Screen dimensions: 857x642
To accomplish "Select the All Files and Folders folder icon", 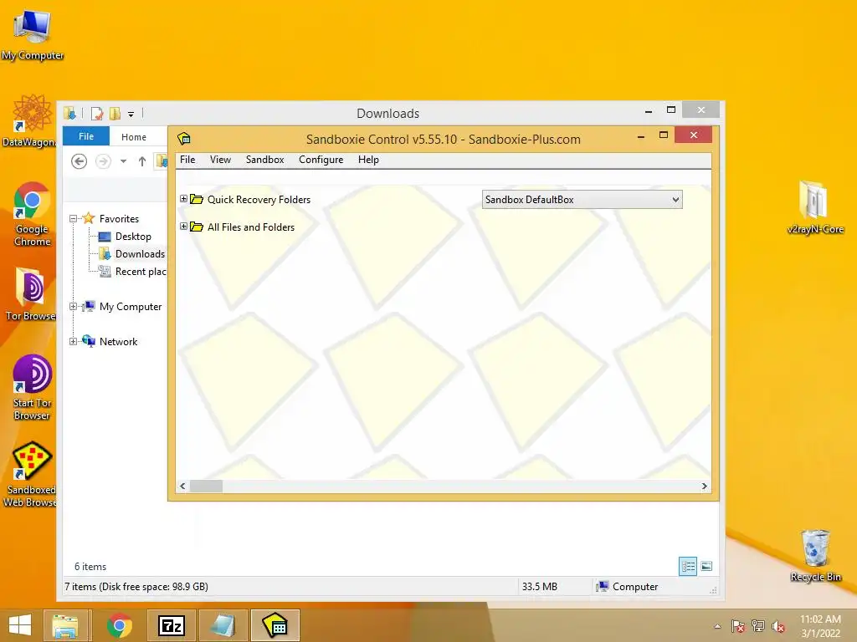I will click(x=197, y=227).
